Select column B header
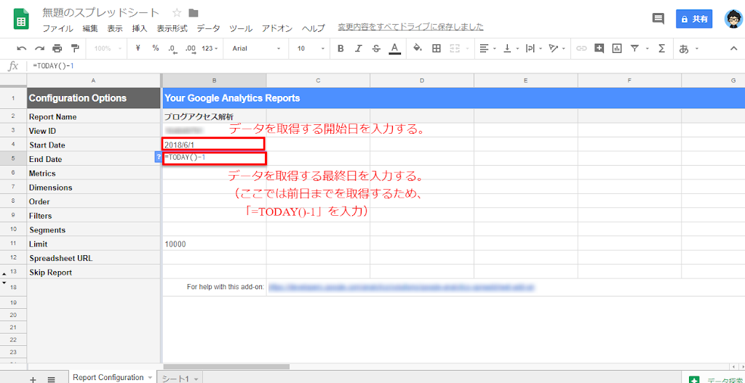 click(x=214, y=81)
